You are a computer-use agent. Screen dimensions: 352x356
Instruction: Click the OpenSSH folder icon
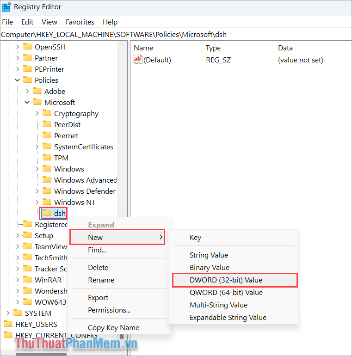(27, 47)
